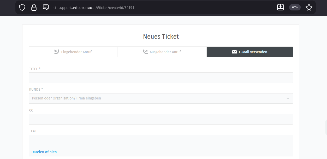Reset zoom via the 60% badge
The width and height of the screenshot is (327, 159).
point(295,7)
